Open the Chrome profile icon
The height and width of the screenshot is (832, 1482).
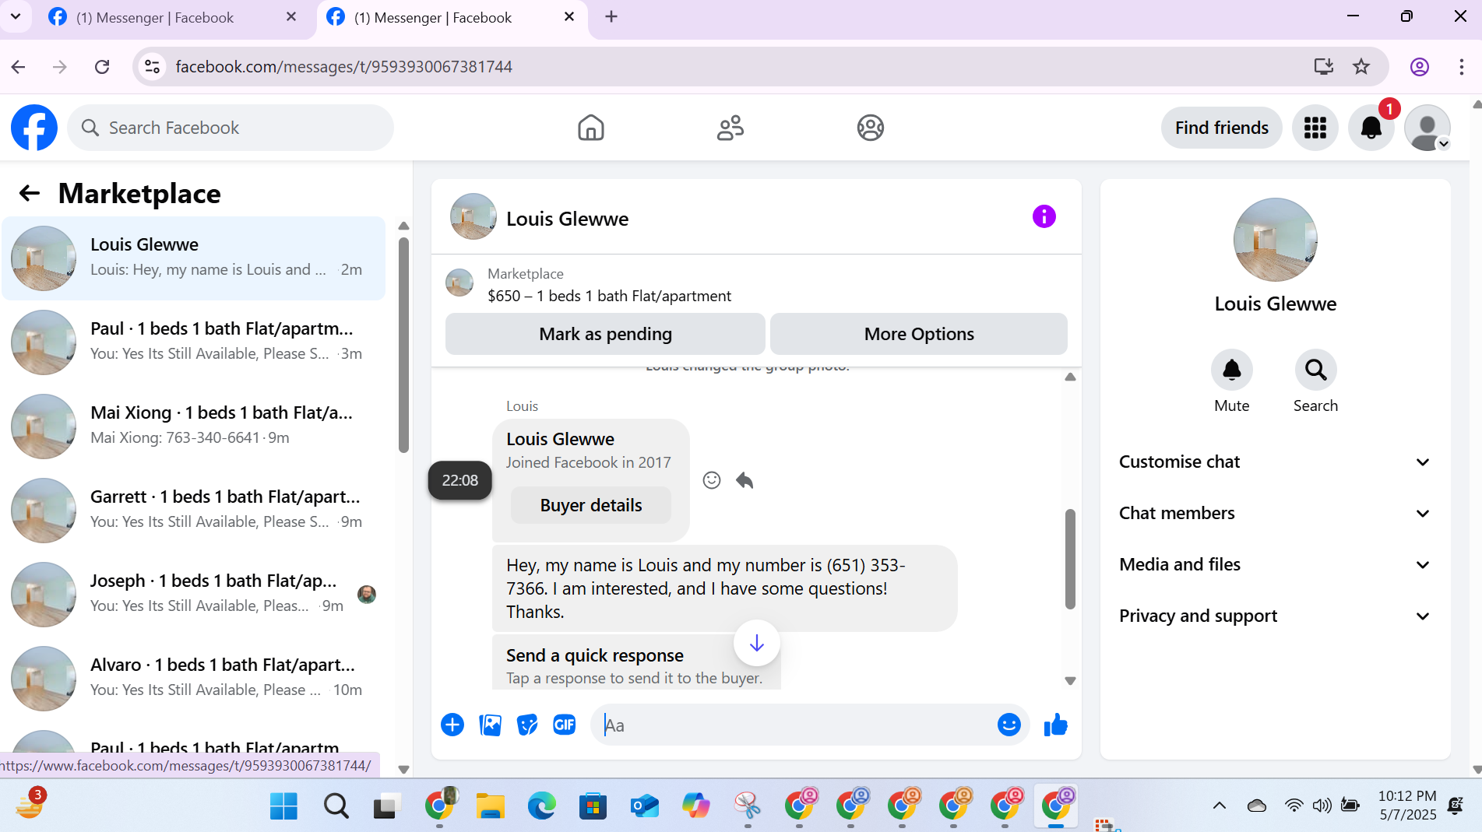1420,67
